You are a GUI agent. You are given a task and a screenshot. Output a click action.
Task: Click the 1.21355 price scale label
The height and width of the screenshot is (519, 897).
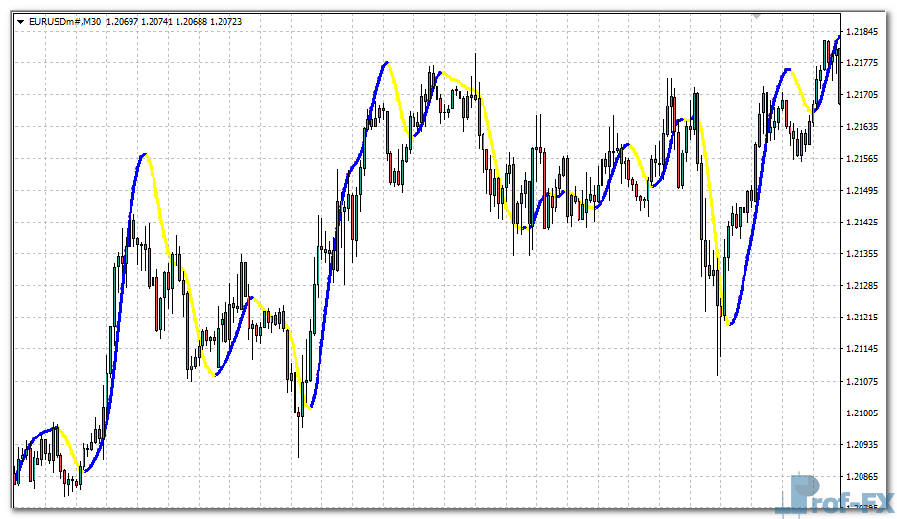tap(864, 254)
